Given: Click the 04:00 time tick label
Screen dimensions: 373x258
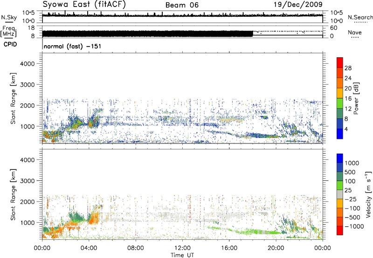Looking at the screenshot, I should tap(89, 248).
